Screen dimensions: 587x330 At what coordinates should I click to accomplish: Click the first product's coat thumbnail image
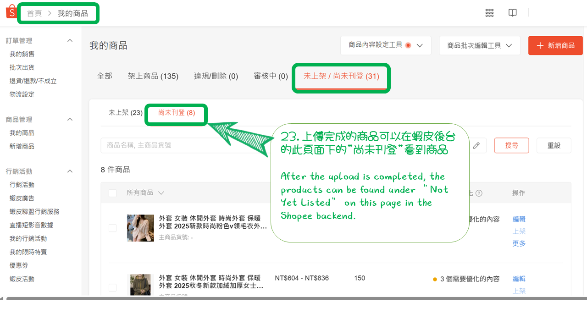140,228
